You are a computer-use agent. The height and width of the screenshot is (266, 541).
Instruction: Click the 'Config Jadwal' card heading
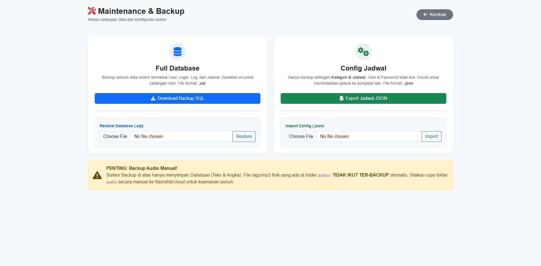[x=363, y=68]
